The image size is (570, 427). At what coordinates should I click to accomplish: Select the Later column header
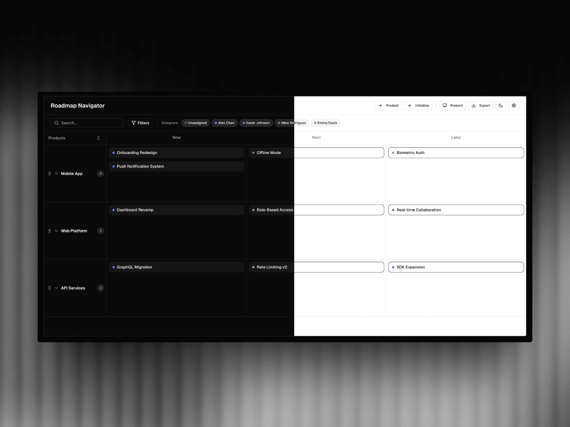coord(456,137)
